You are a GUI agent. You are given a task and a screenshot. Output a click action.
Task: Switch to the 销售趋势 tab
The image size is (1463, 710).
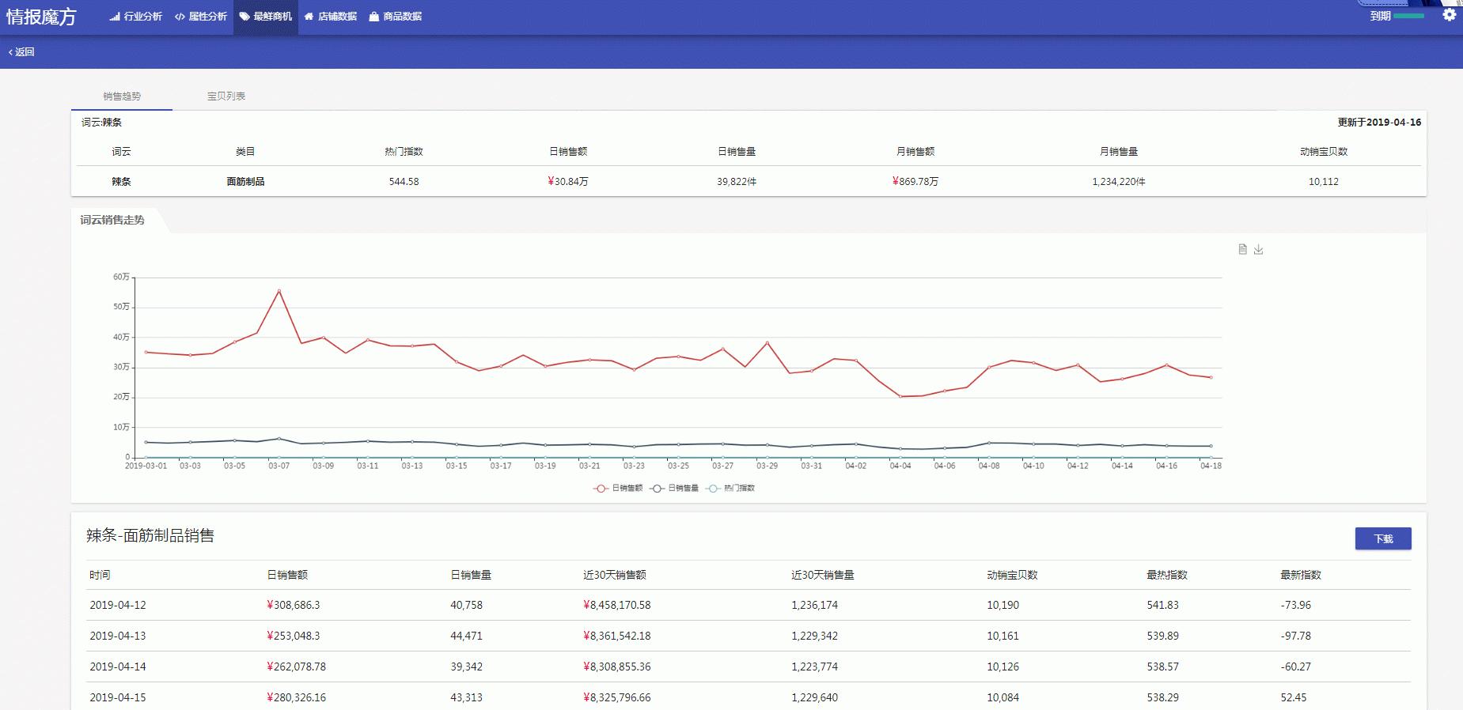pyautogui.click(x=122, y=96)
